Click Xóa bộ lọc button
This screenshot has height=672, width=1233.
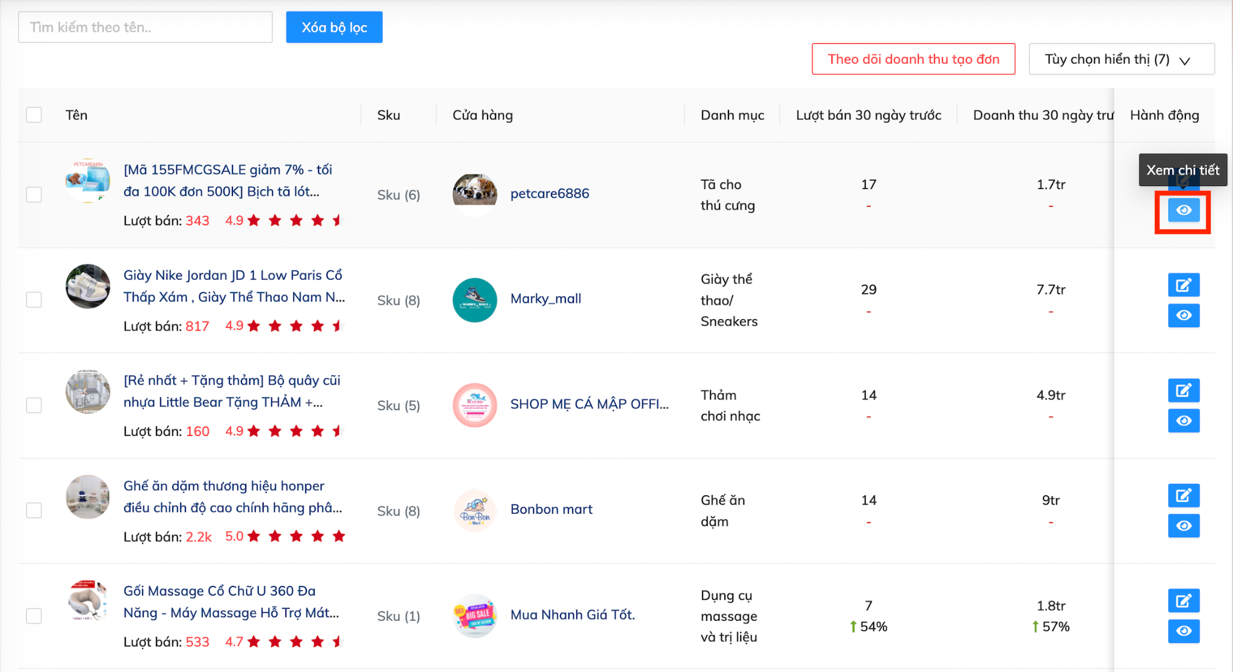[334, 28]
